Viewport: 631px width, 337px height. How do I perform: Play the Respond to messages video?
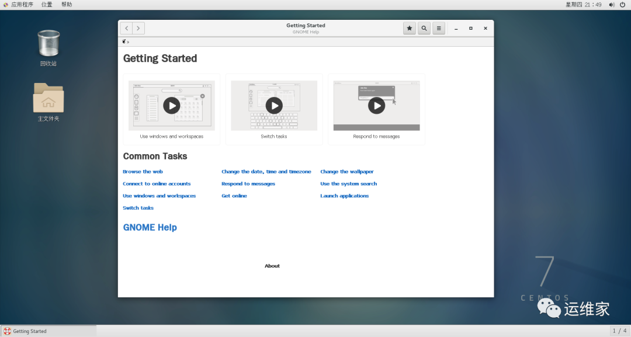pos(377,106)
